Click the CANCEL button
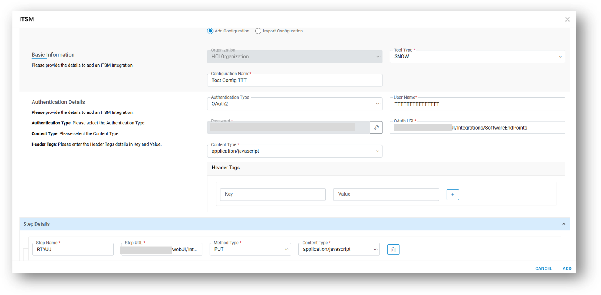 [543, 268]
